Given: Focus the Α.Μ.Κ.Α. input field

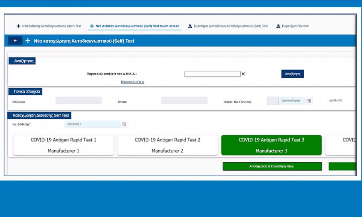Looking at the screenshot, I should 212,74.
